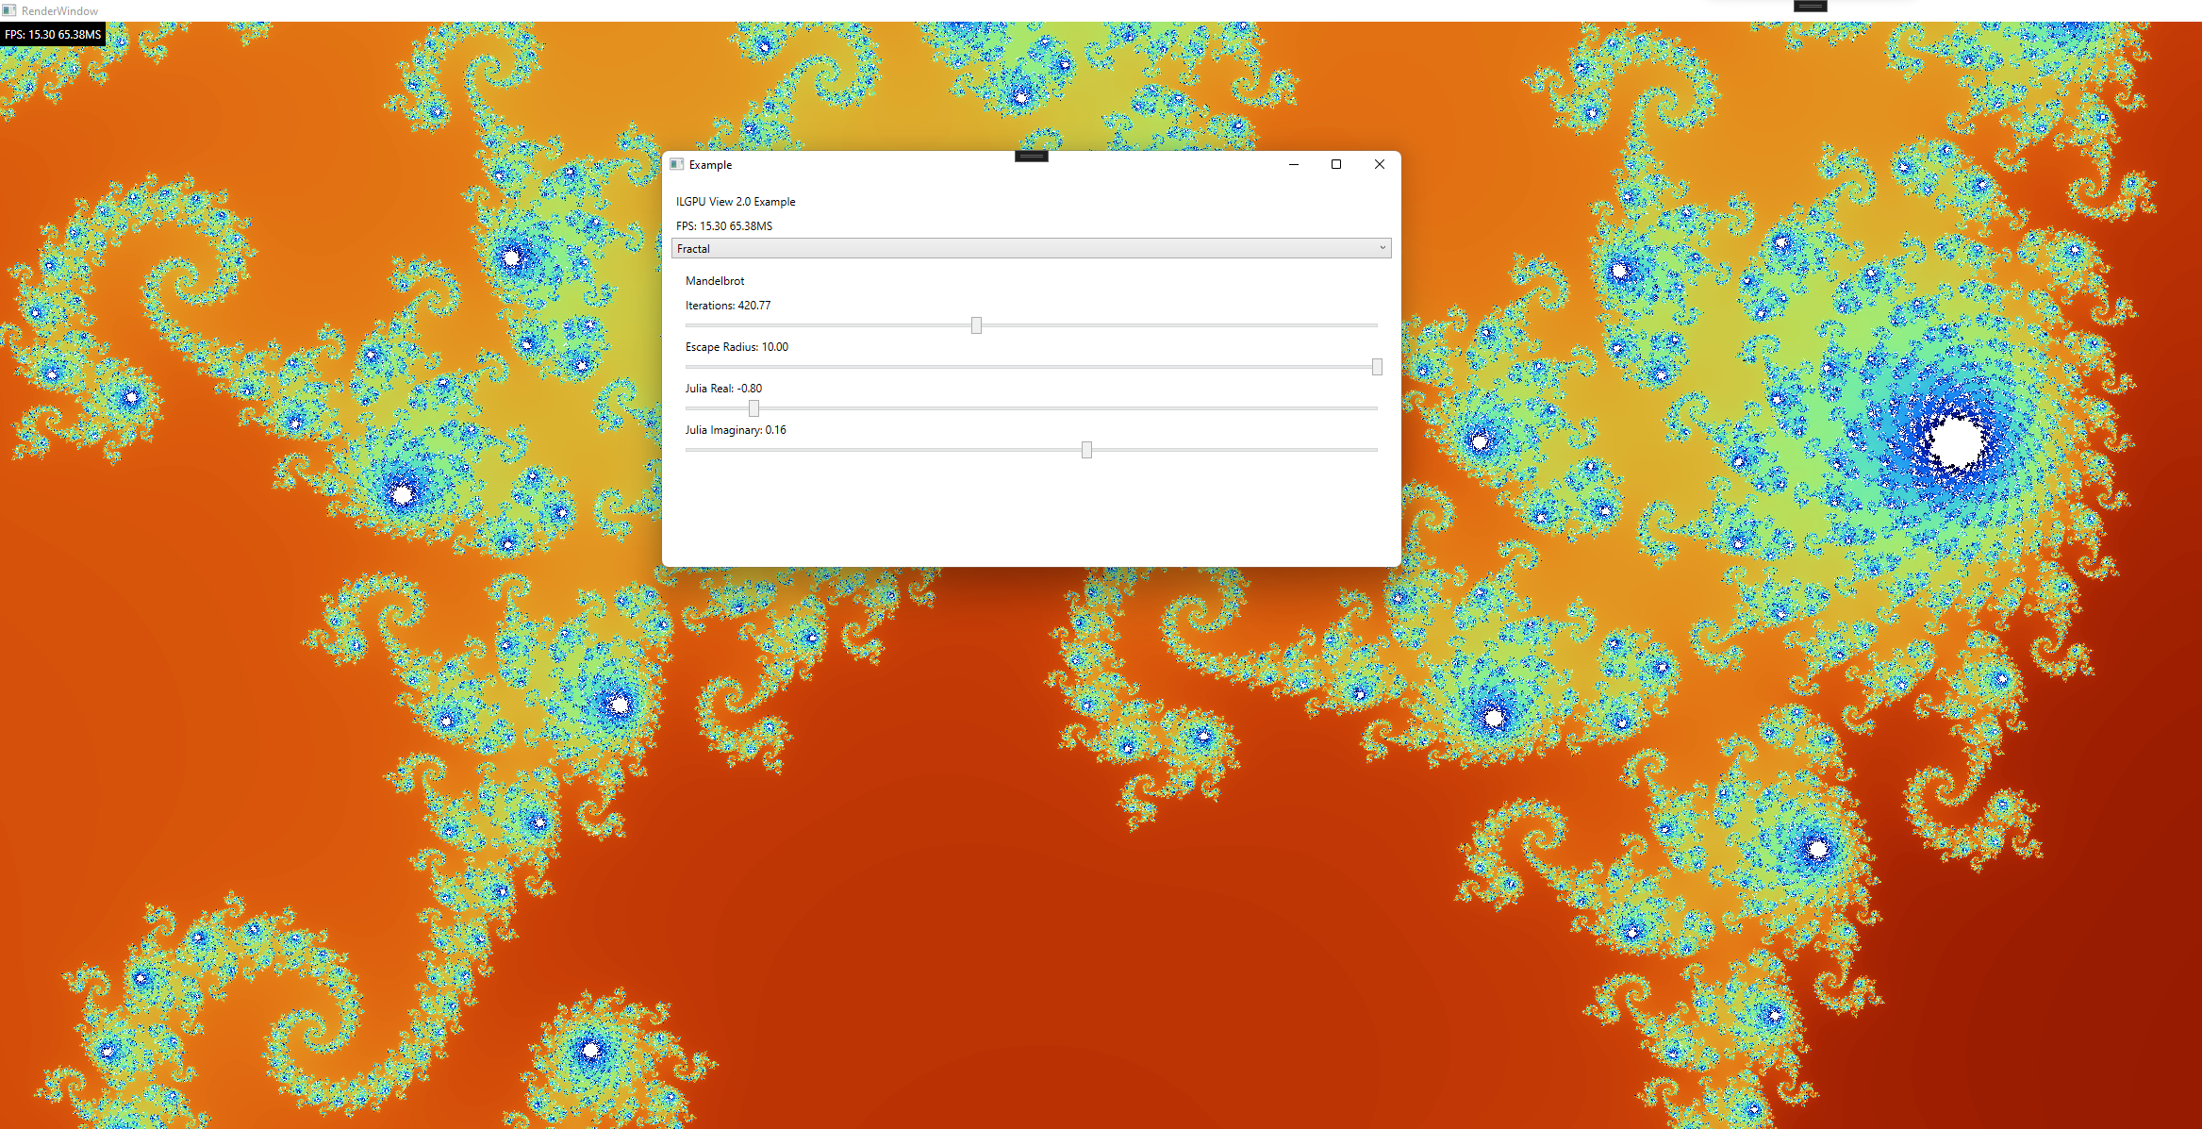Click the Julia Imaginary slider thumb

(x=1086, y=450)
